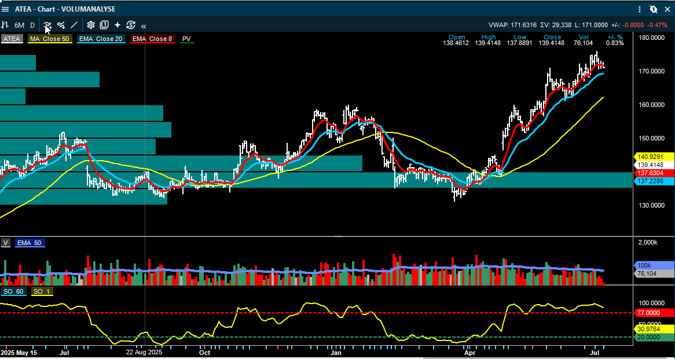The width and height of the screenshot is (675, 359).
Task: Click the Low 137.8891 data field
Action: (520, 40)
